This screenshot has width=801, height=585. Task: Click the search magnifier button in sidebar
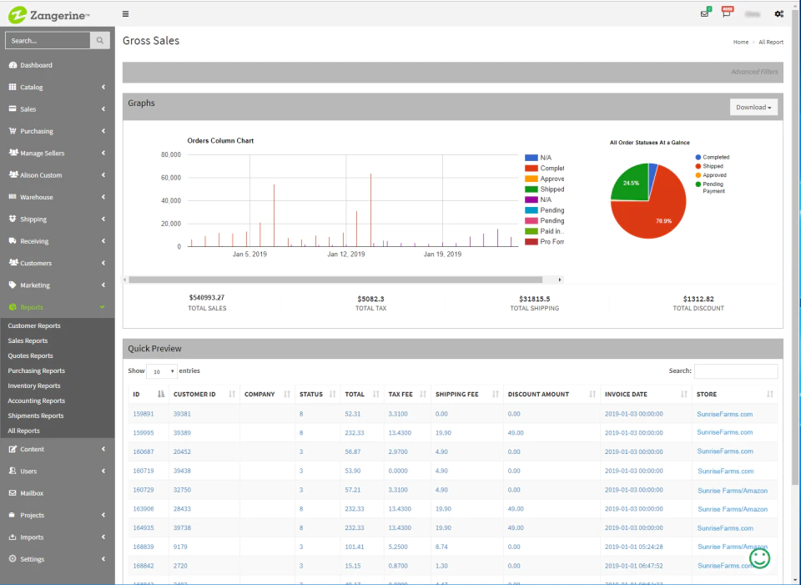point(100,40)
